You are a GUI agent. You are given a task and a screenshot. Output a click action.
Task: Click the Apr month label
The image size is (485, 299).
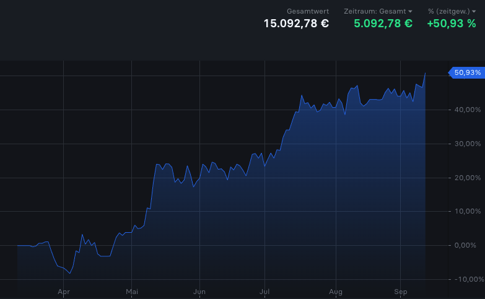click(x=64, y=292)
